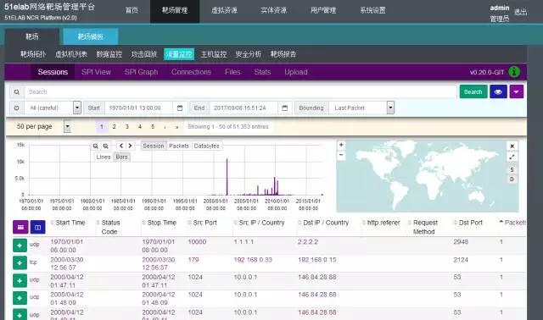543x320 pixels.
Task: Click the purple column layout icon in table header
Action: coord(20,227)
